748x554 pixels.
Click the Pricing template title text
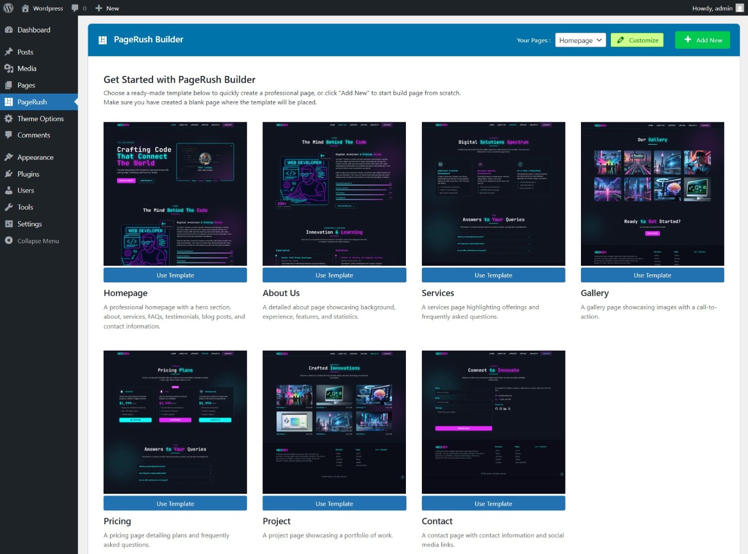click(117, 521)
